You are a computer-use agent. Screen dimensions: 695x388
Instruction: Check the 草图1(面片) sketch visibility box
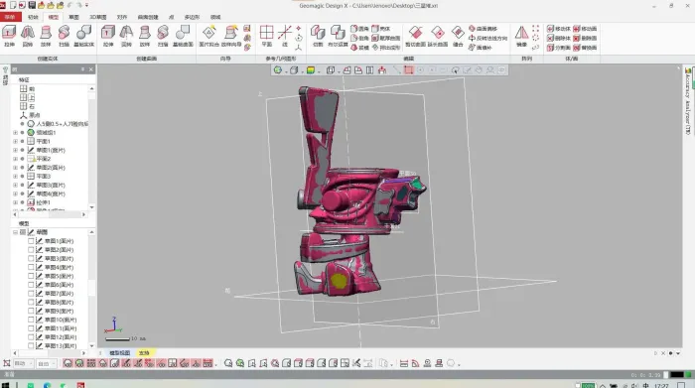click(x=31, y=241)
